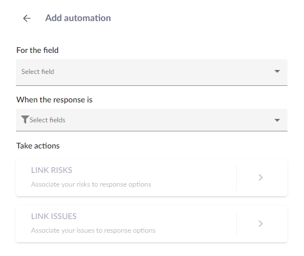This screenshot has height=256, width=304.
Task: Expand the Select fields dropdown arrow
Action: [277, 120]
